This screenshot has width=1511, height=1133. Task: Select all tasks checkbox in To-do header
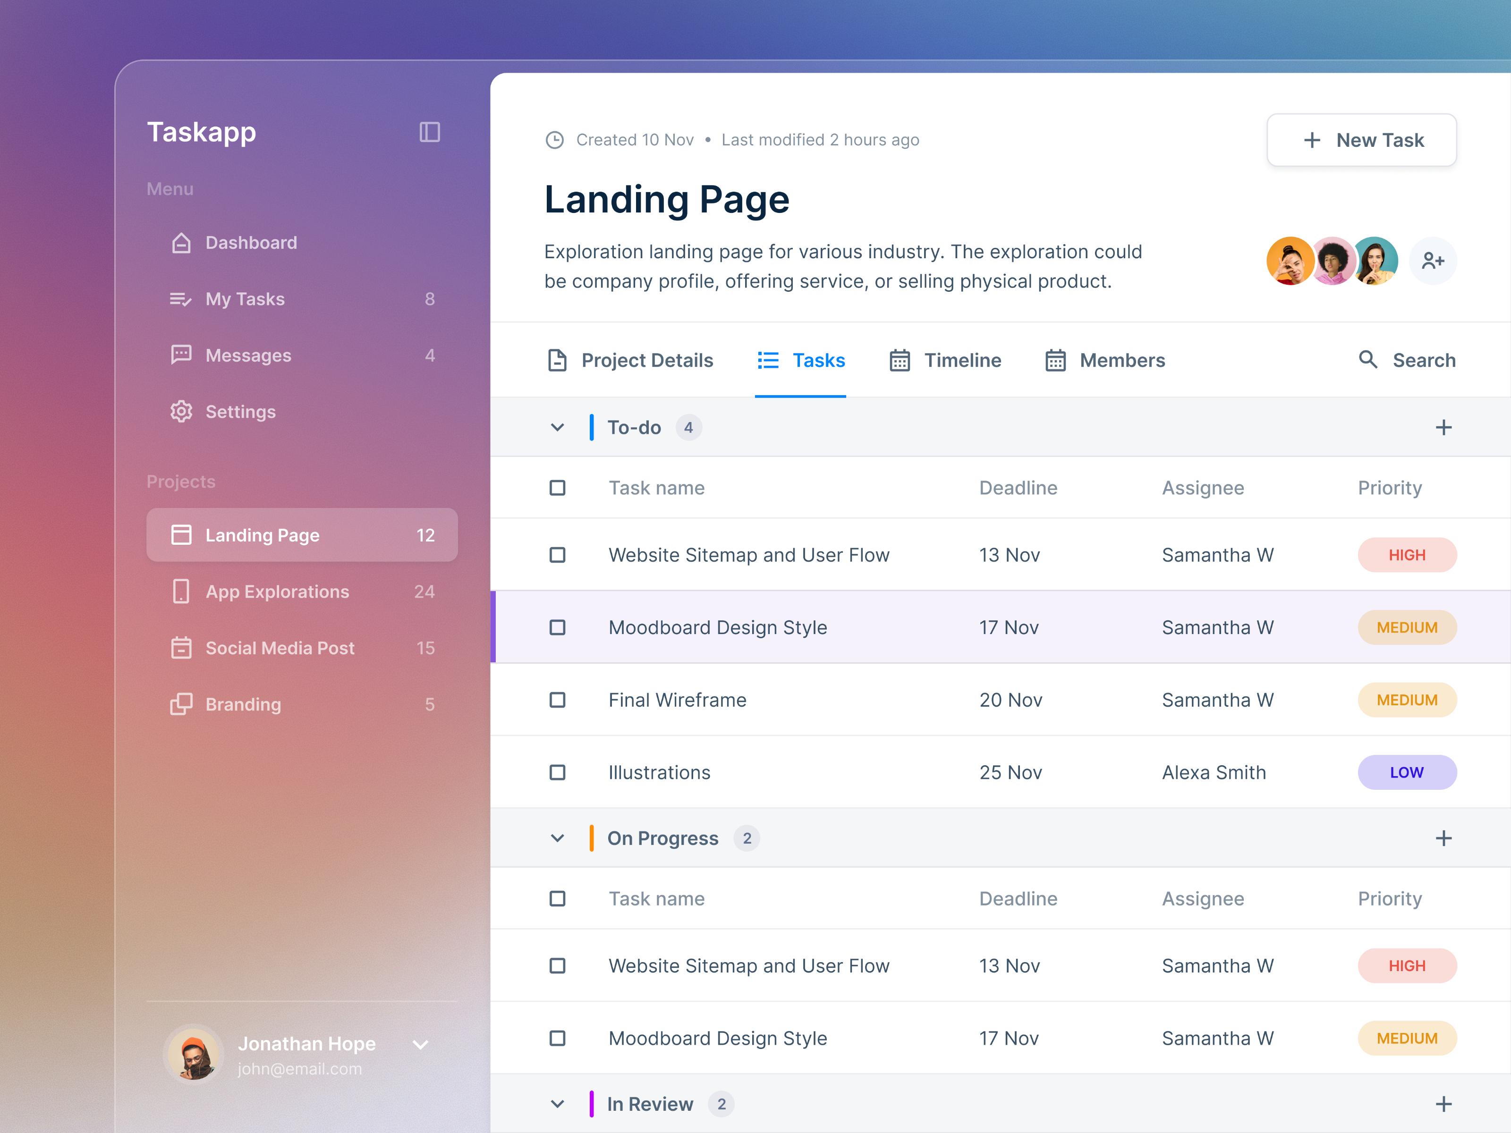pyautogui.click(x=557, y=488)
